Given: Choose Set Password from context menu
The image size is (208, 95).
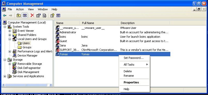Looking at the screenshot, I should 134,58.
